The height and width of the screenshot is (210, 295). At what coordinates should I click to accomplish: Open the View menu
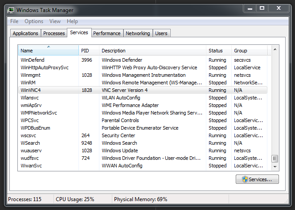pyautogui.click(x=55, y=21)
